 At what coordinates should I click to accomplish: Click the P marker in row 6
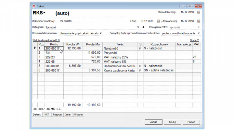[140, 70]
